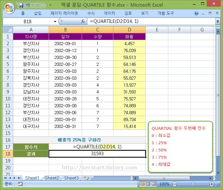This screenshot has height=190, width=223.
Task: Open the 홈 ribbon tab
Action: pos(23,13)
